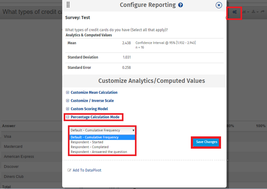The image size is (267, 189).
Task: Open the percentage calculation mode dropdown
Action: (102, 130)
